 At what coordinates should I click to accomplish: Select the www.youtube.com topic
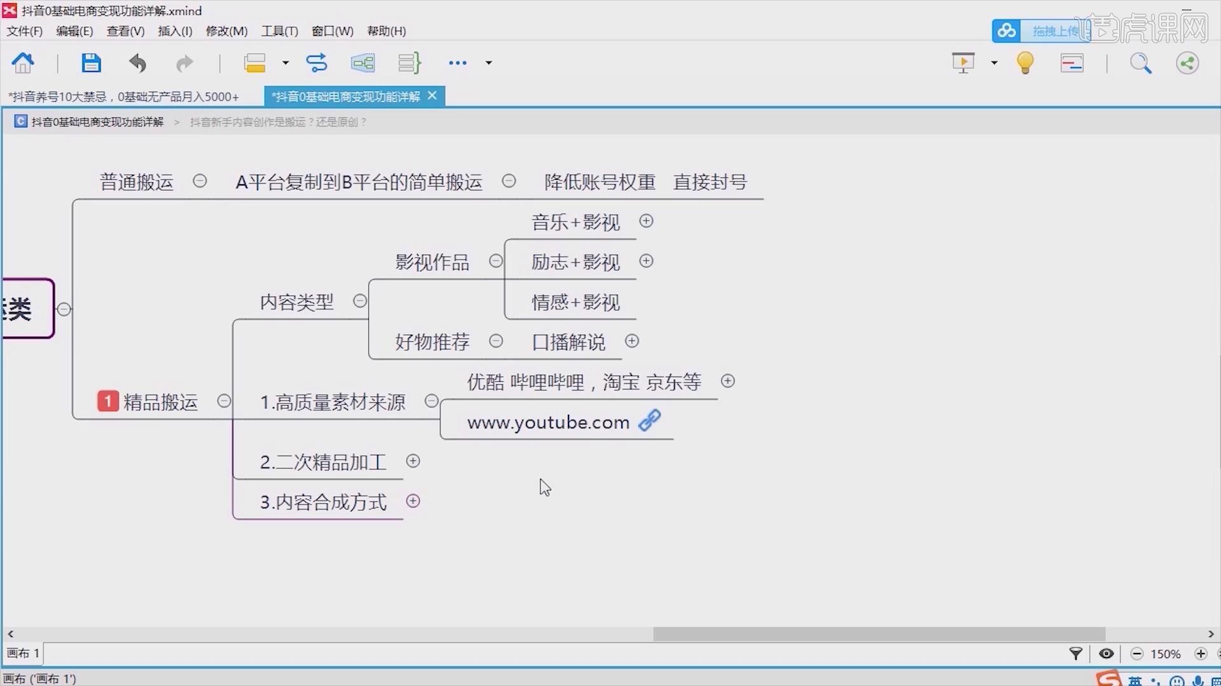coord(548,422)
